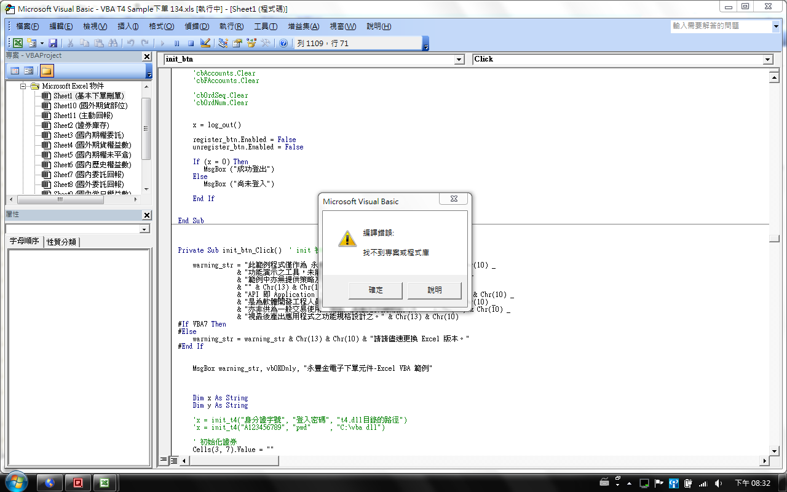Click View Object icon in project panel
787x492 pixels.
pyautogui.click(x=29, y=71)
